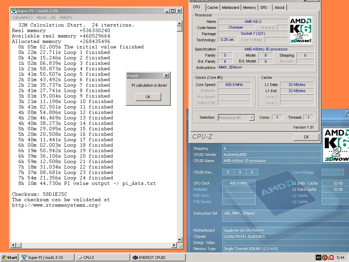This screenshot has height=262, width=349.
Task: Click OK in the Finish dialog
Action: (x=148, y=97)
